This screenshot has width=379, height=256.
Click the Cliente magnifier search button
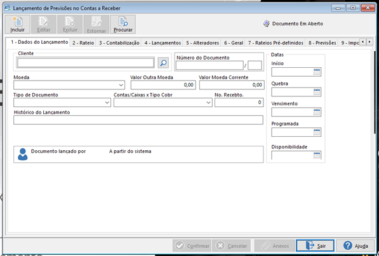[163, 63]
